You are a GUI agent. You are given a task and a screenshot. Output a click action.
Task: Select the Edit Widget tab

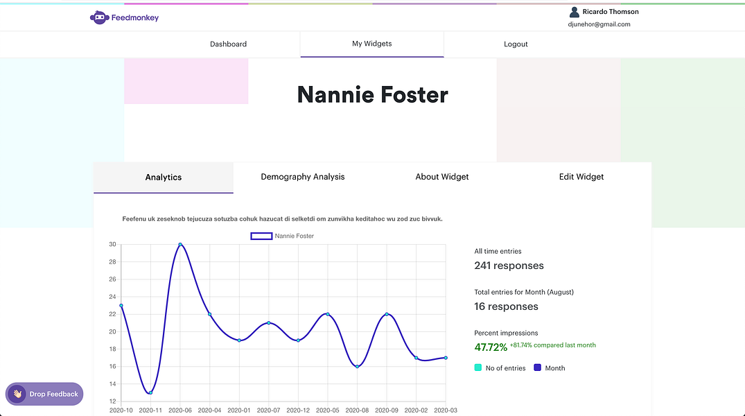[x=581, y=177]
